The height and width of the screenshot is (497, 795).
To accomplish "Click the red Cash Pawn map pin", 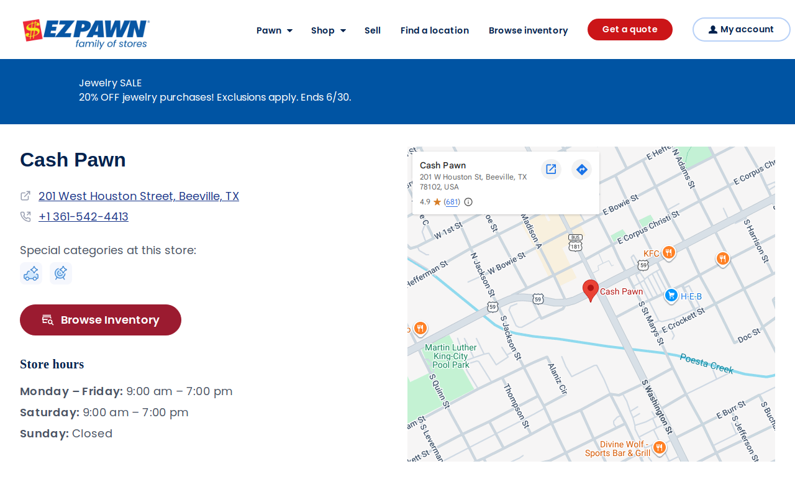I will (591, 291).
